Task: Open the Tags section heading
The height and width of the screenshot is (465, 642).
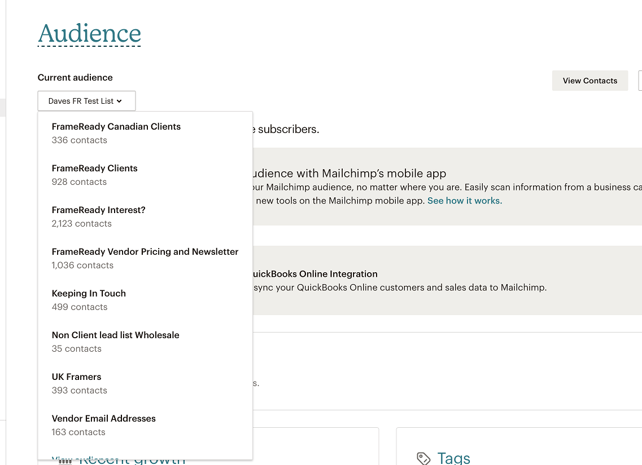Action: (x=453, y=458)
